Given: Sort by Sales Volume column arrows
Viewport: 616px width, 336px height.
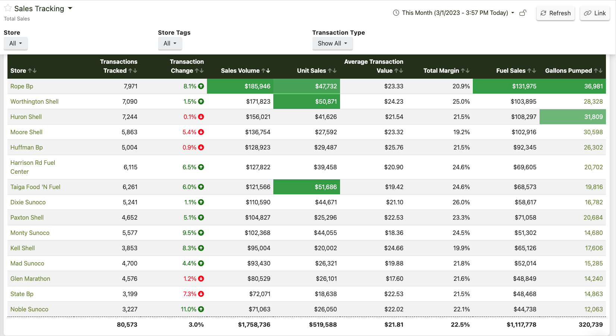Looking at the screenshot, I should coord(266,70).
